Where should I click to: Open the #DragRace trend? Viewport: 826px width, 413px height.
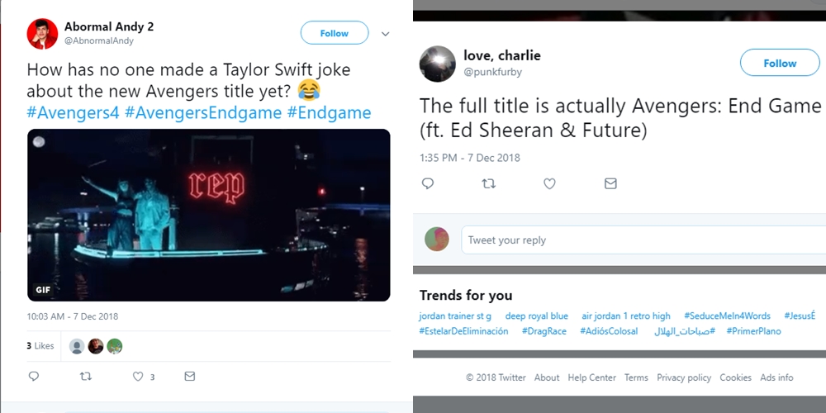(544, 331)
